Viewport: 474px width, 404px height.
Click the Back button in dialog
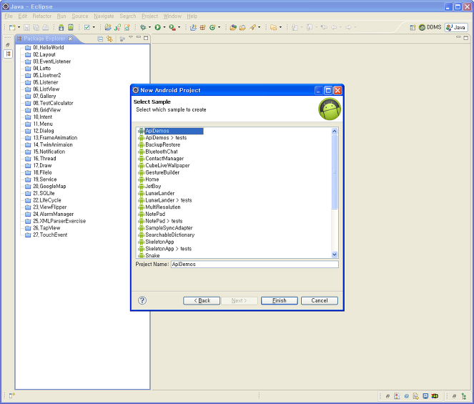(x=202, y=300)
